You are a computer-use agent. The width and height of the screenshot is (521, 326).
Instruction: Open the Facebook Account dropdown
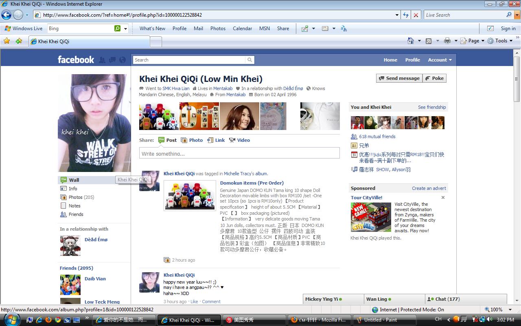coord(440,60)
